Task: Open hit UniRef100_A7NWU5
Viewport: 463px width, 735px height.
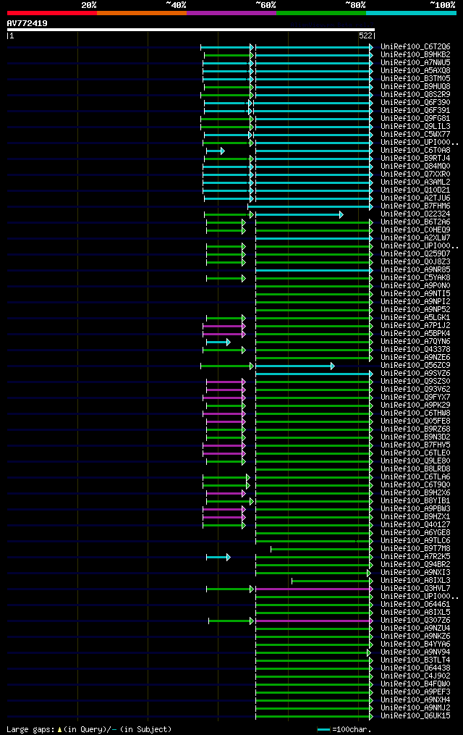Action: coord(415,63)
